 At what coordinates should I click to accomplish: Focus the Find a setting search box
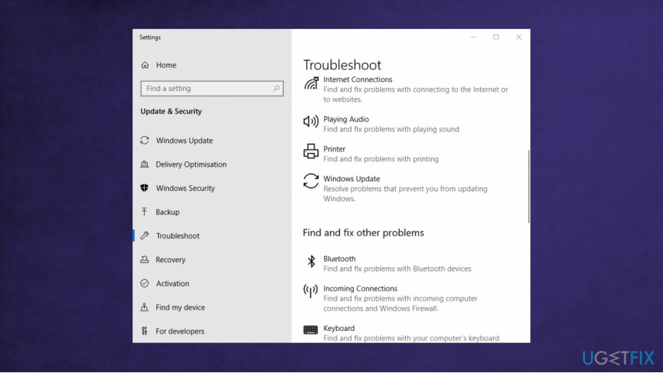click(212, 88)
